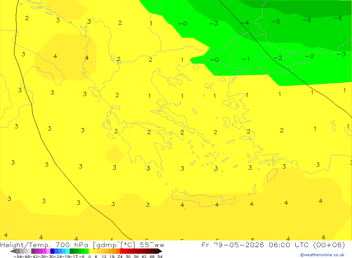Click the 48 label under the color scale
This screenshot has height=258, width=352.
point(152,257)
